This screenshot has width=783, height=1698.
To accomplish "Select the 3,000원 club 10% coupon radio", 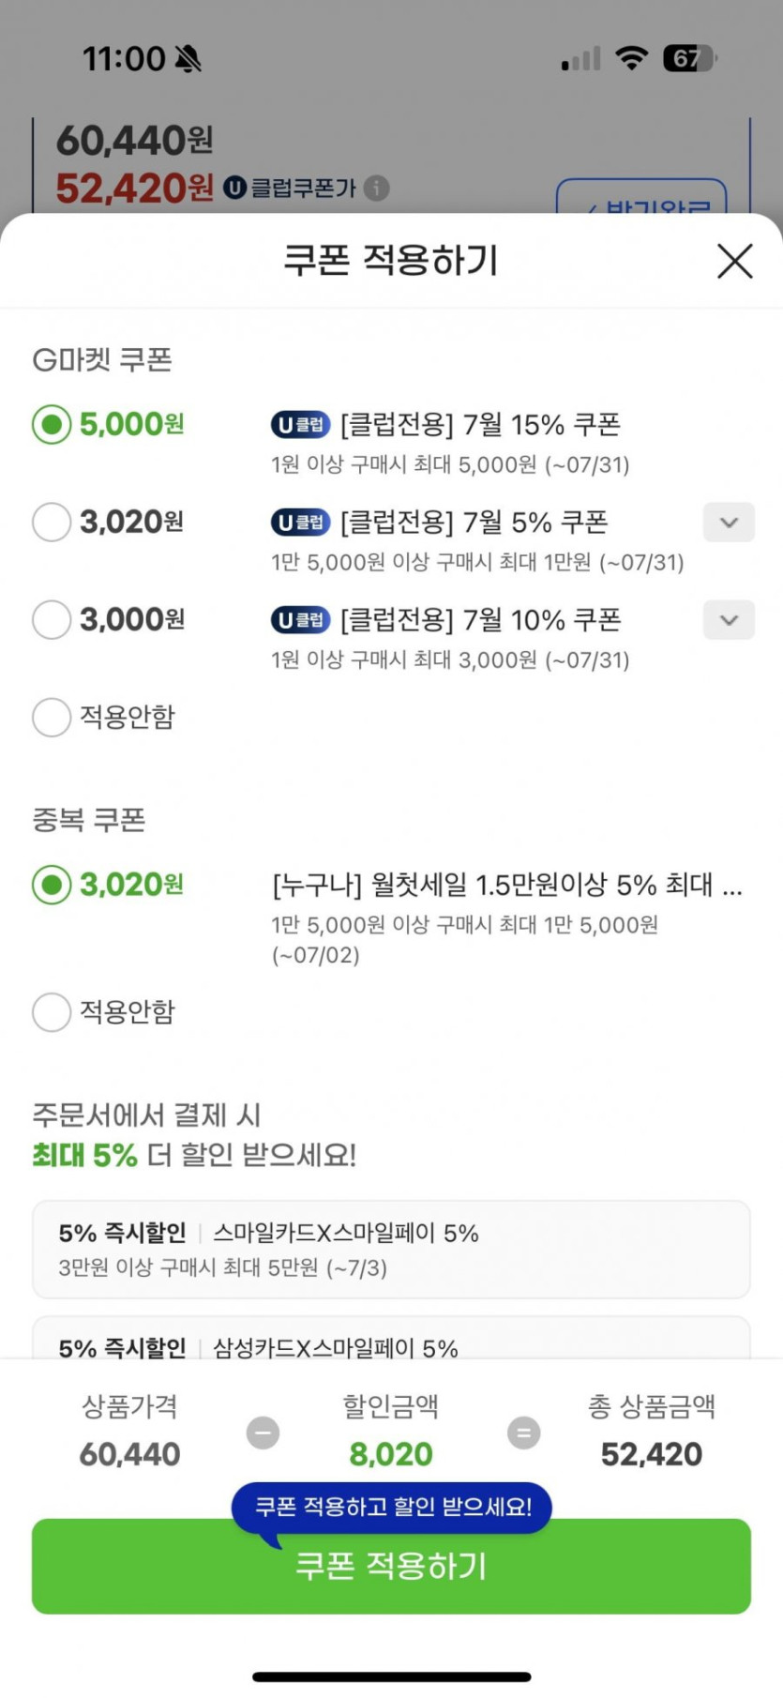I will pos(52,620).
